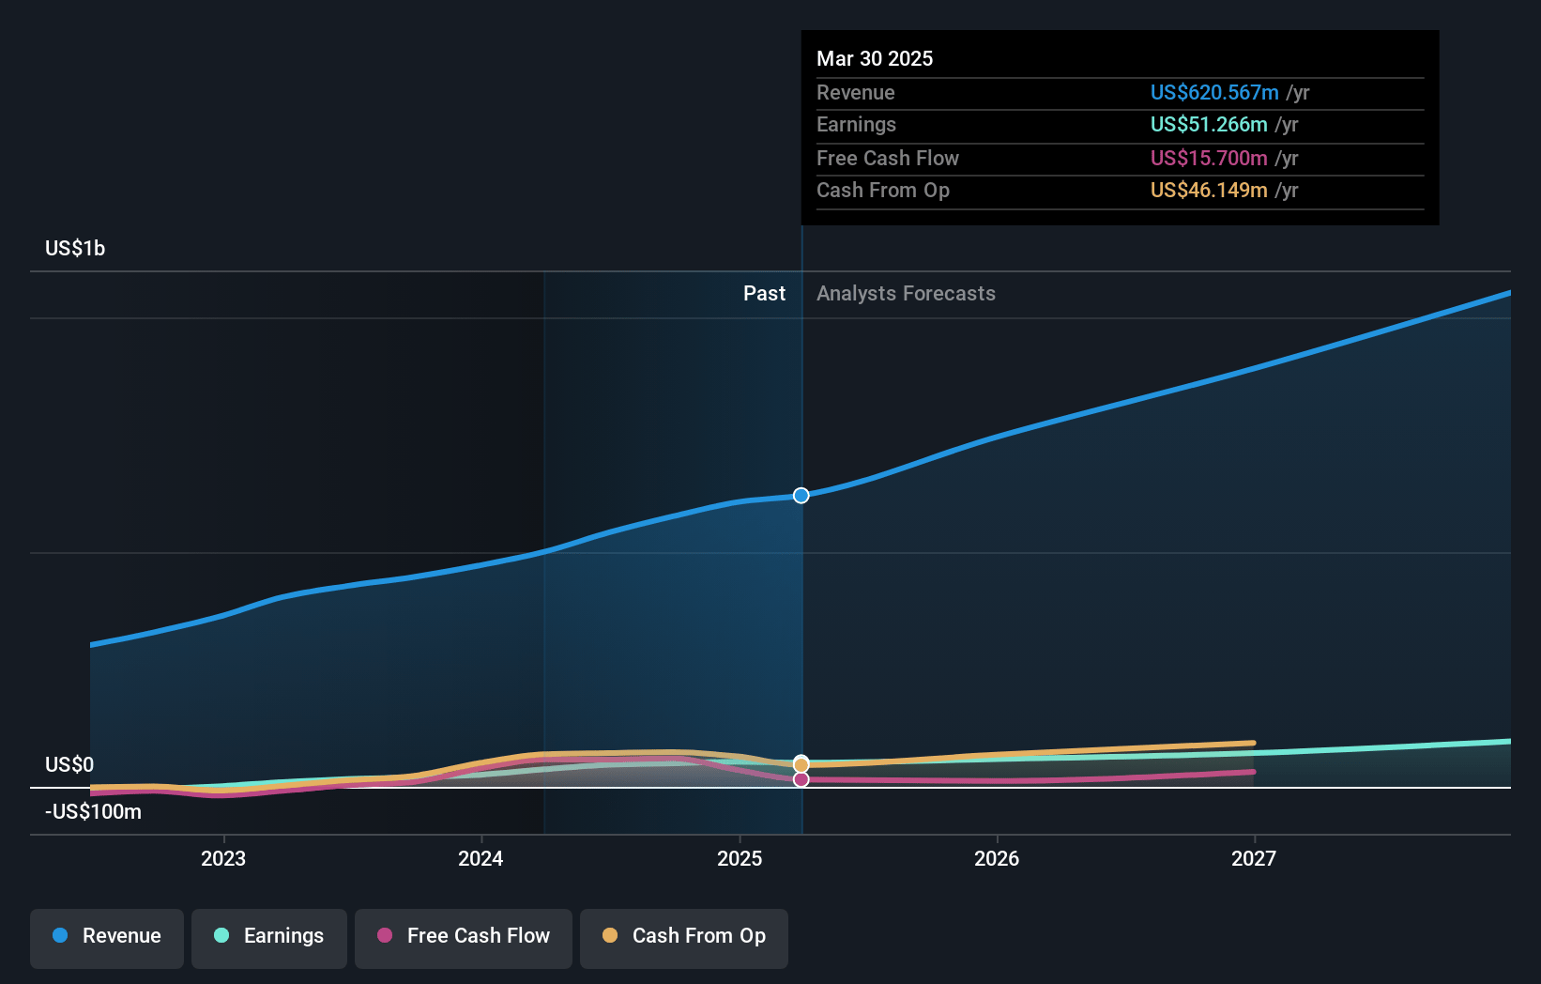Select the 2023 x-axis label
This screenshot has width=1541, height=984.
coord(223,858)
